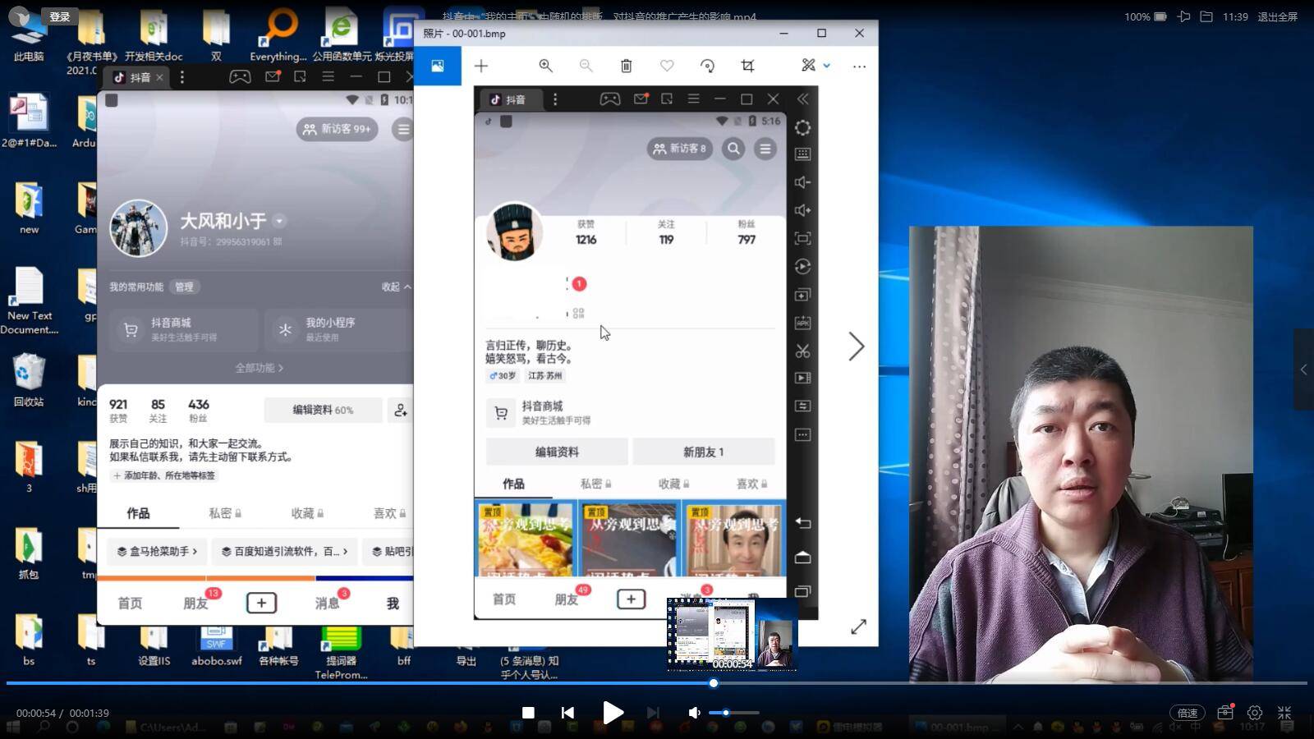Toggle the pin-on-top icon in player header
The image size is (1314, 739).
(1183, 16)
